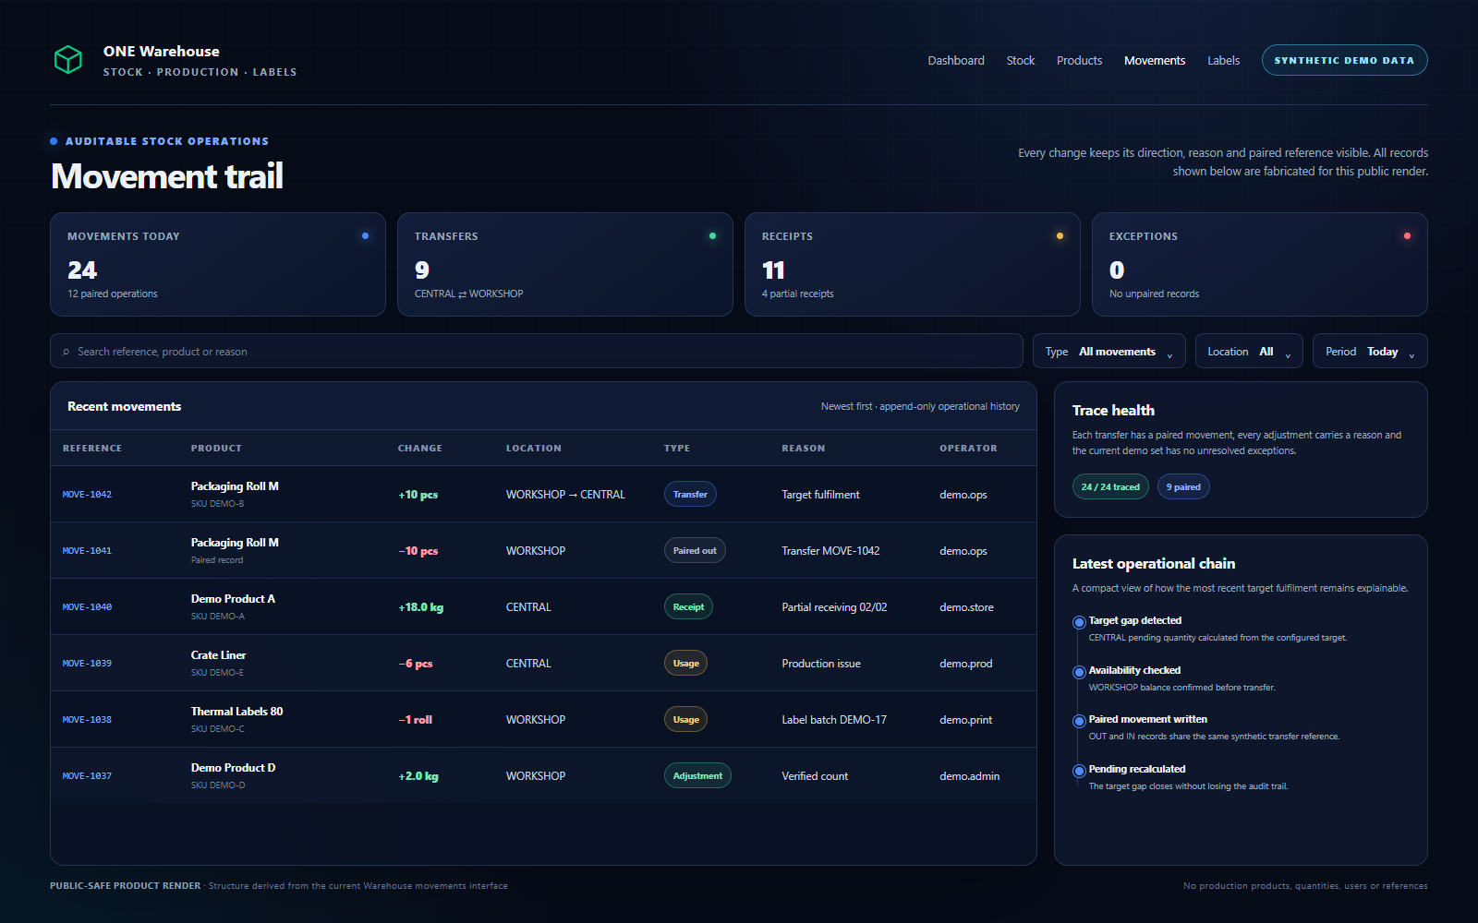Open the Labels page
The width and height of the screenshot is (1478, 923).
pos(1223,60)
